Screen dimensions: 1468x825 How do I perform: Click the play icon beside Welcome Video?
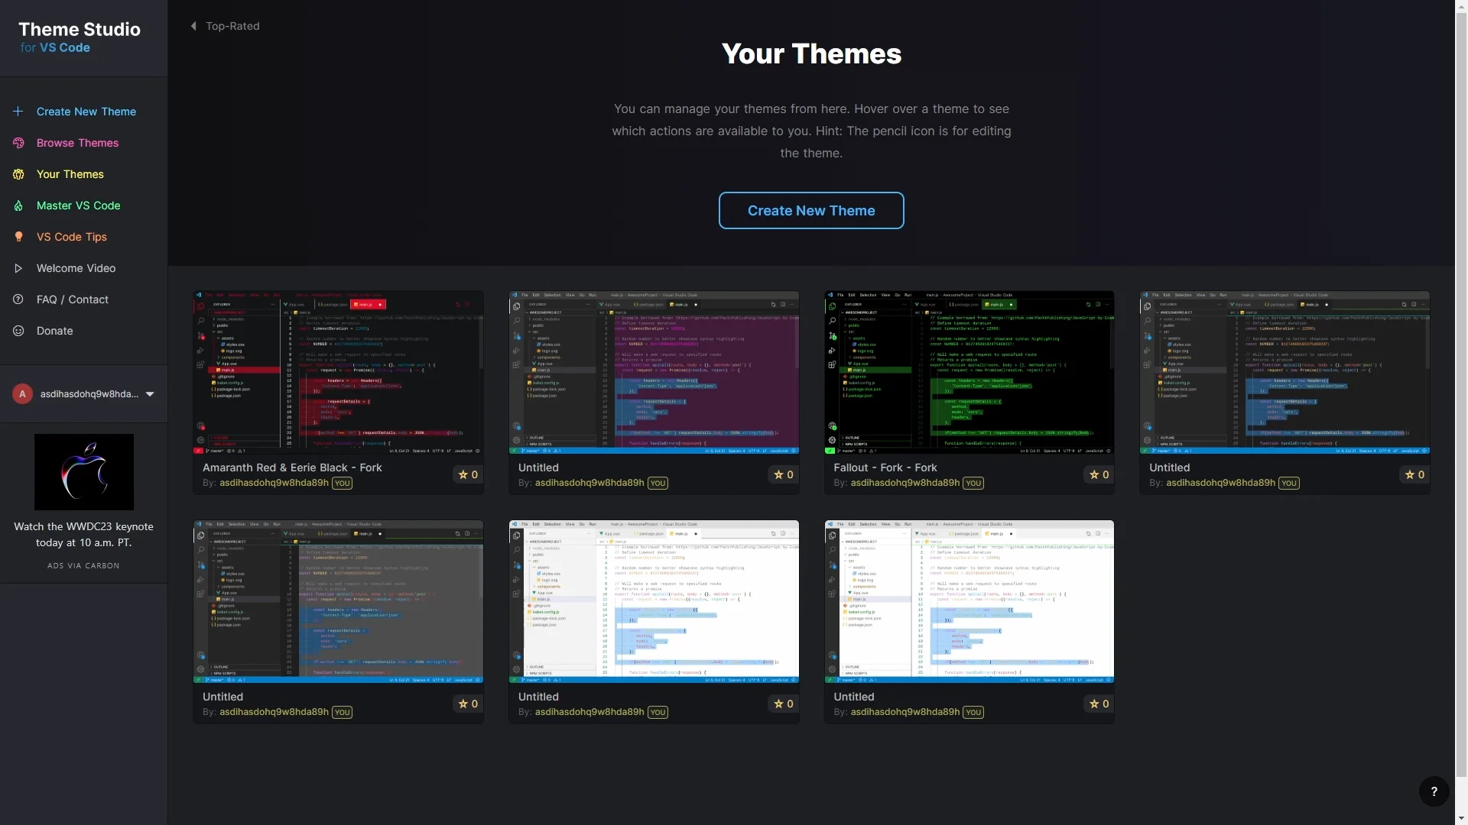pos(18,268)
